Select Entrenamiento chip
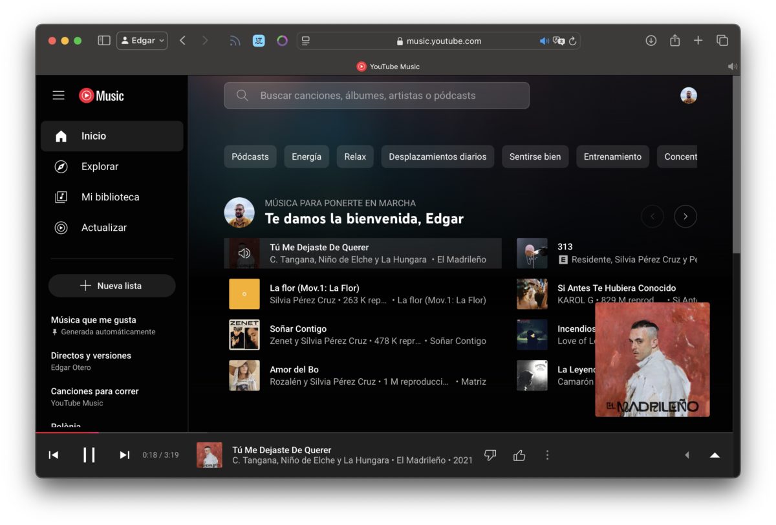This screenshot has width=776, height=525. 612,156
